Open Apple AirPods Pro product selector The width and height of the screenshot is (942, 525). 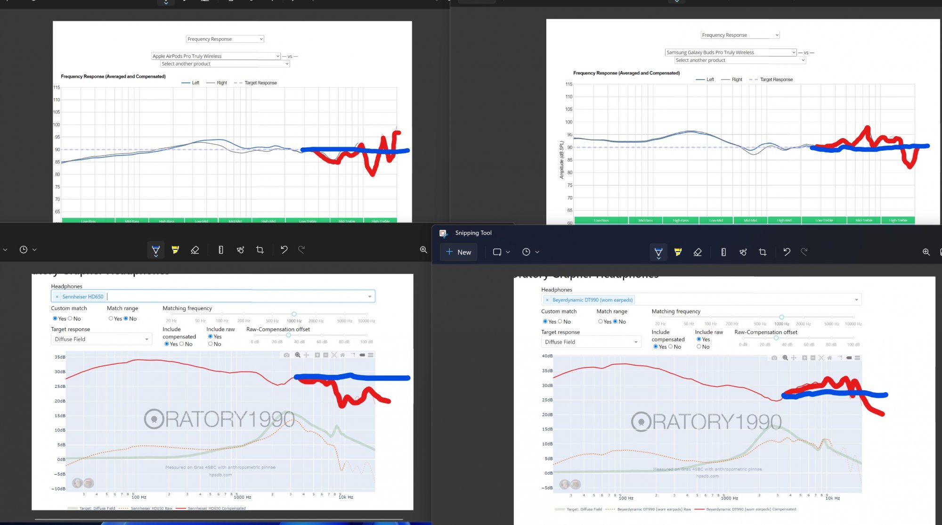tap(216, 56)
